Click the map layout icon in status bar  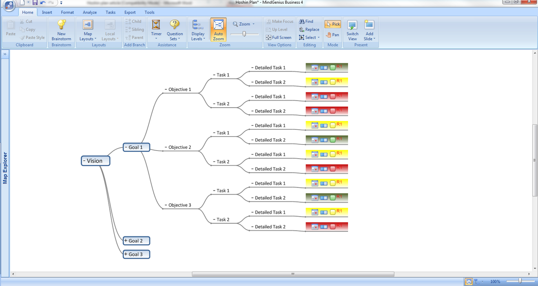(476, 282)
